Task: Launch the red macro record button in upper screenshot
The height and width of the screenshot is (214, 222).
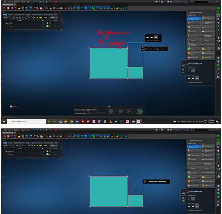Action: (56, 2)
